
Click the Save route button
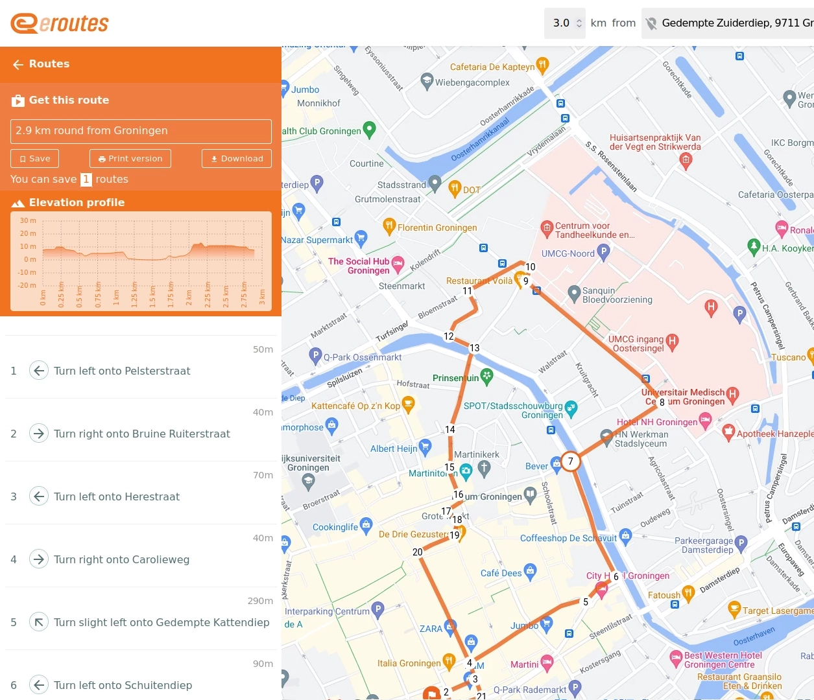click(34, 159)
